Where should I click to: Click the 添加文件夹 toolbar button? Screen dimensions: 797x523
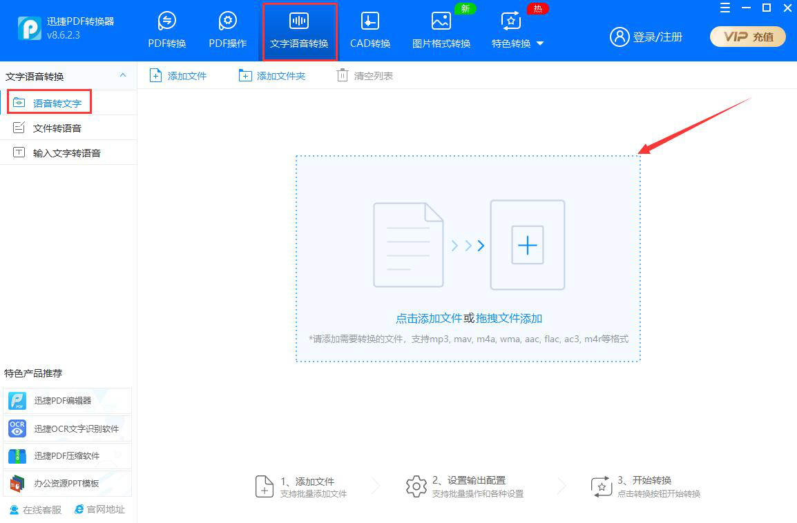pyautogui.click(x=272, y=76)
